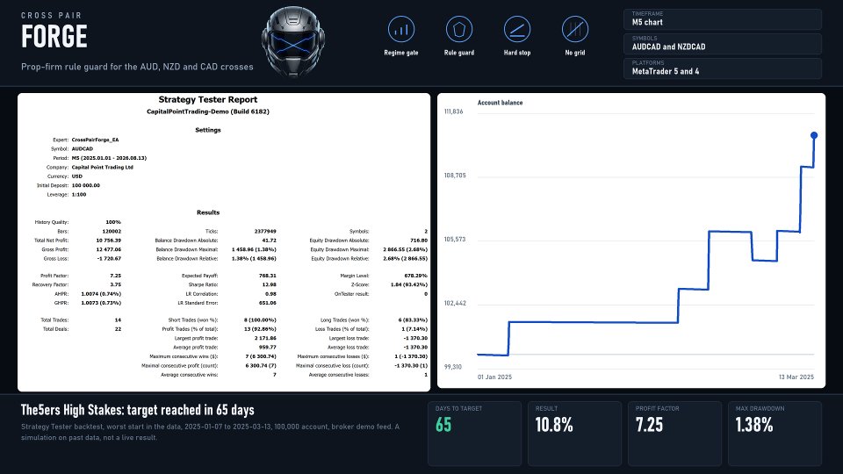Click the final balance point on the chart
The height and width of the screenshot is (474, 843).
(x=814, y=135)
